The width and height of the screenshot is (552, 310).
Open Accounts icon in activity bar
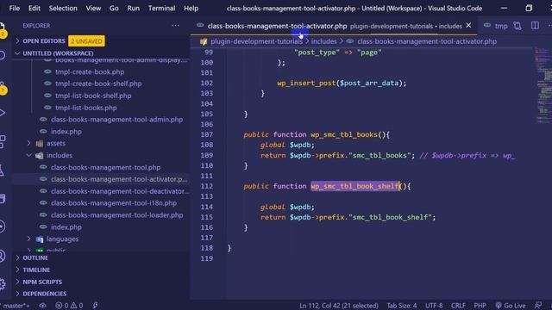2,256
